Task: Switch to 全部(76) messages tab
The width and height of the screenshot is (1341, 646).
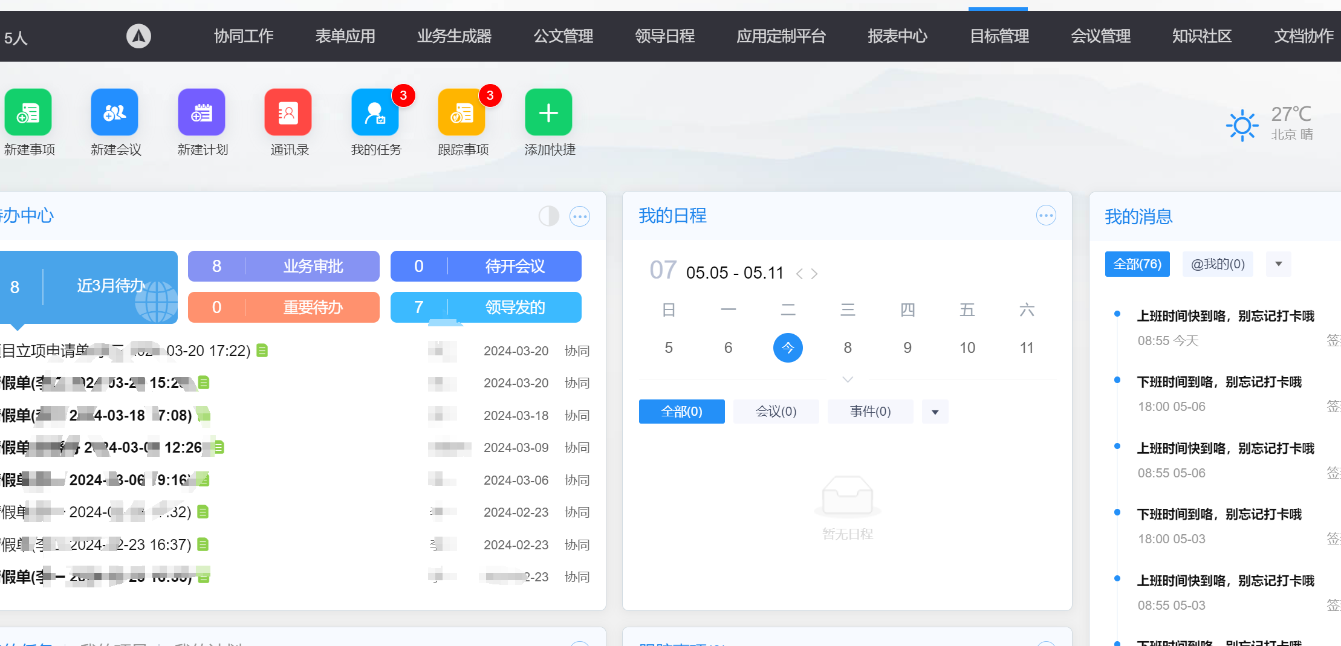Action: click(x=1137, y=264)
